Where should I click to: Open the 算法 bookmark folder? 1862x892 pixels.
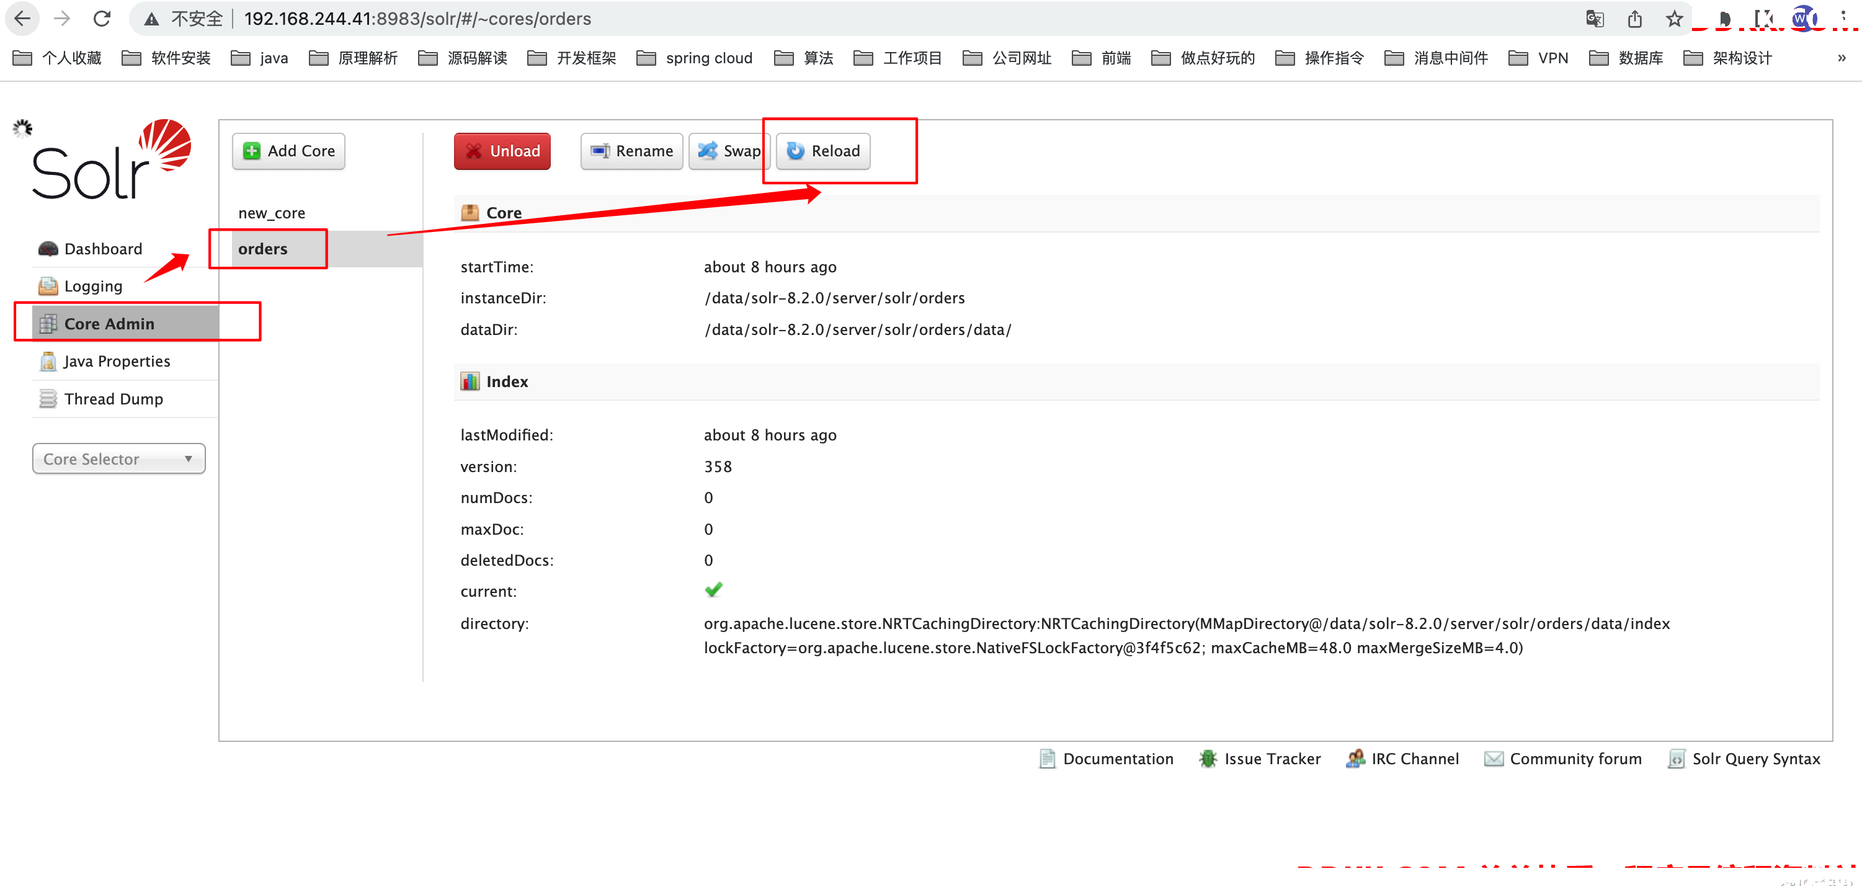click(804, 58)
